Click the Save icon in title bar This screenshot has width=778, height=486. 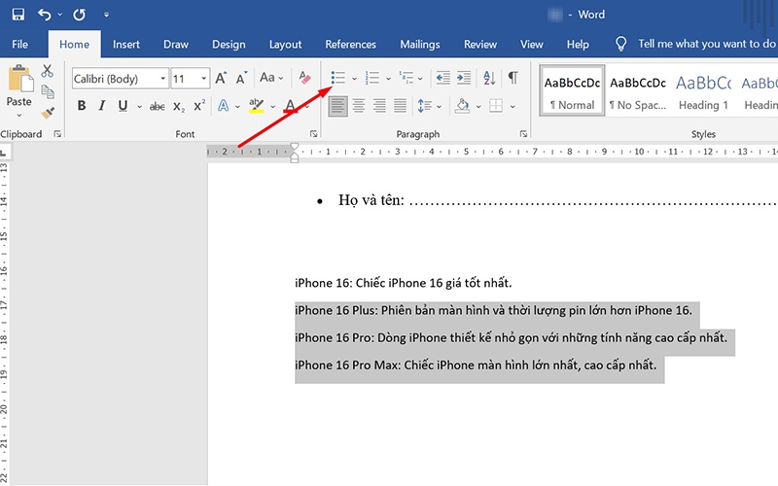click(18, 15)
